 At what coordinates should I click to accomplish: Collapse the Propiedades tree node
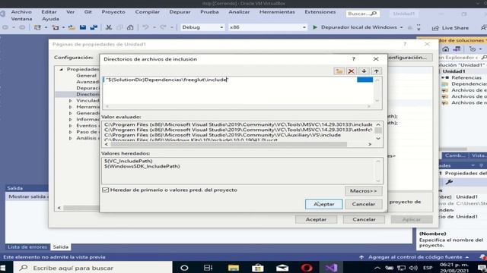coord(61,69)
